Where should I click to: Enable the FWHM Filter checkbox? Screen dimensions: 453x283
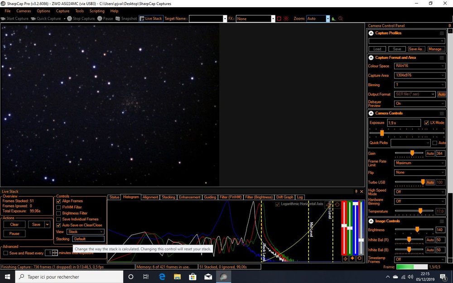click(58, 207)
